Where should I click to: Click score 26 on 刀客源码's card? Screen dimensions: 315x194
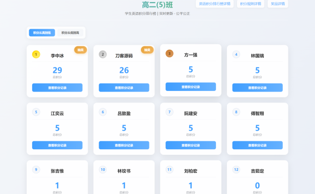124,70
